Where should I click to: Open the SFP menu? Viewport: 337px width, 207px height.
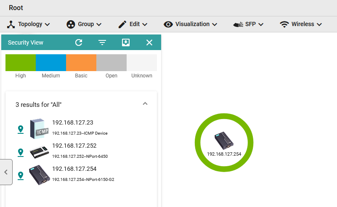(x=248, y=24)
